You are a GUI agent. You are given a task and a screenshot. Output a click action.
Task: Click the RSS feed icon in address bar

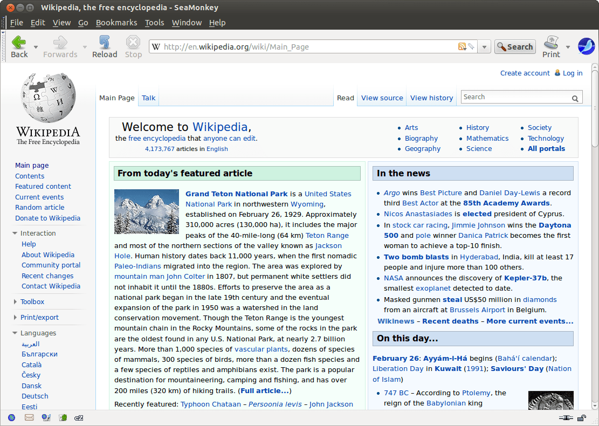(462, 46)
